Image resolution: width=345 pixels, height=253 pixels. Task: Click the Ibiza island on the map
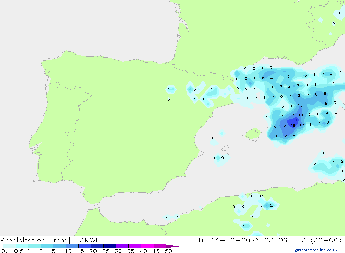point(225,148)
